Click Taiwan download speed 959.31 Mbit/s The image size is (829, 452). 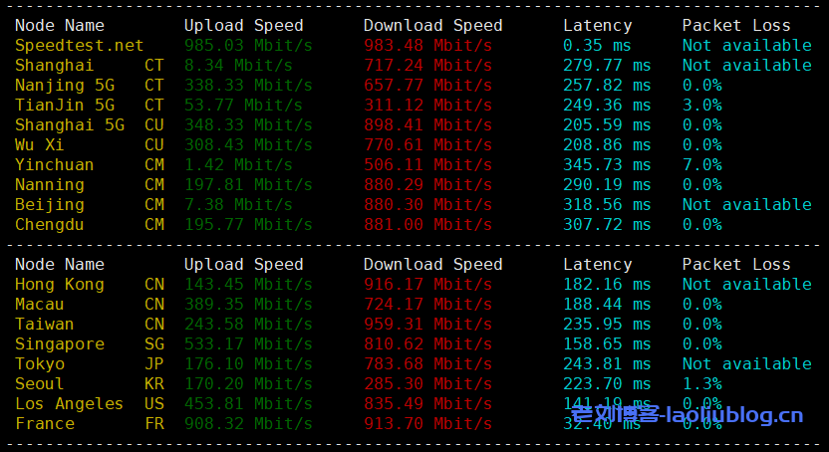pos(427,325)
